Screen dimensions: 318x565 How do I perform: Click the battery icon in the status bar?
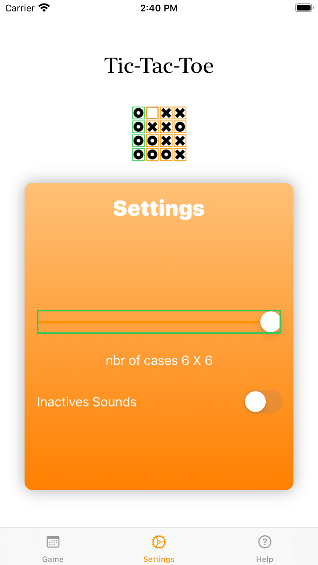point(304,8)
